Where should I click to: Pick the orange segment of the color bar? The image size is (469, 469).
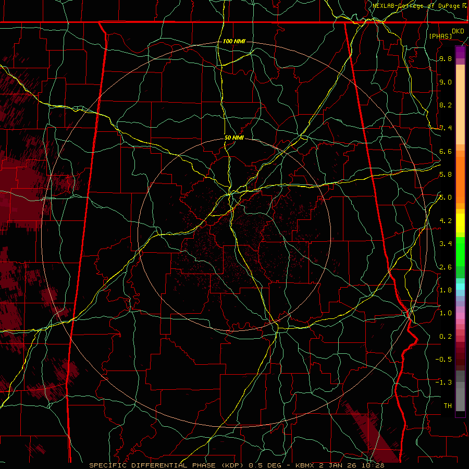coord(460,179)
